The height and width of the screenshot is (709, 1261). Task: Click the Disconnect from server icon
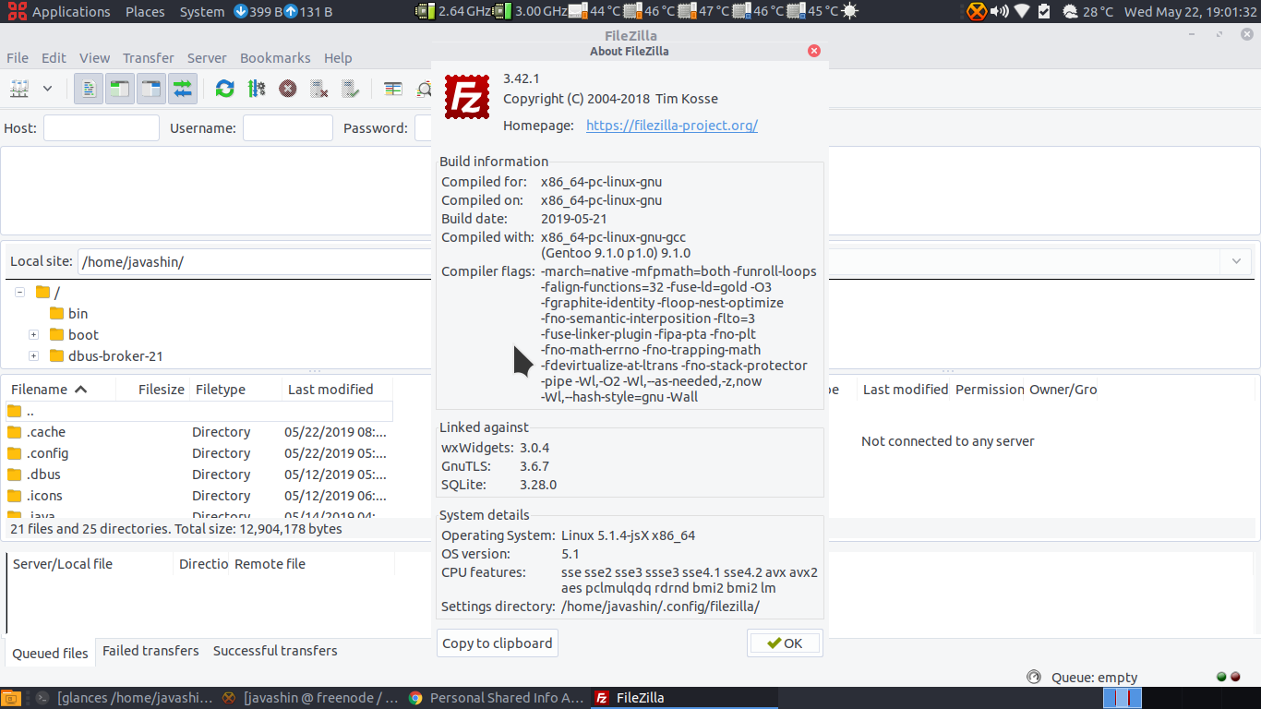(319, 89)
